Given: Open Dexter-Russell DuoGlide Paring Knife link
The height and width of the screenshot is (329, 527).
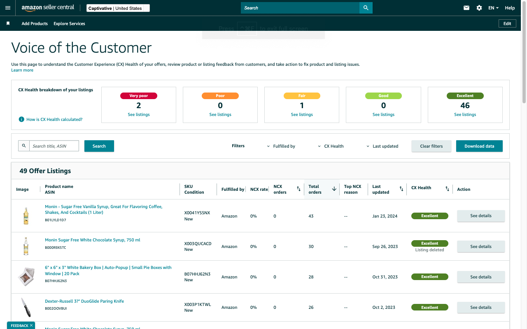Looking at the screenshot, I should (84, 301).
